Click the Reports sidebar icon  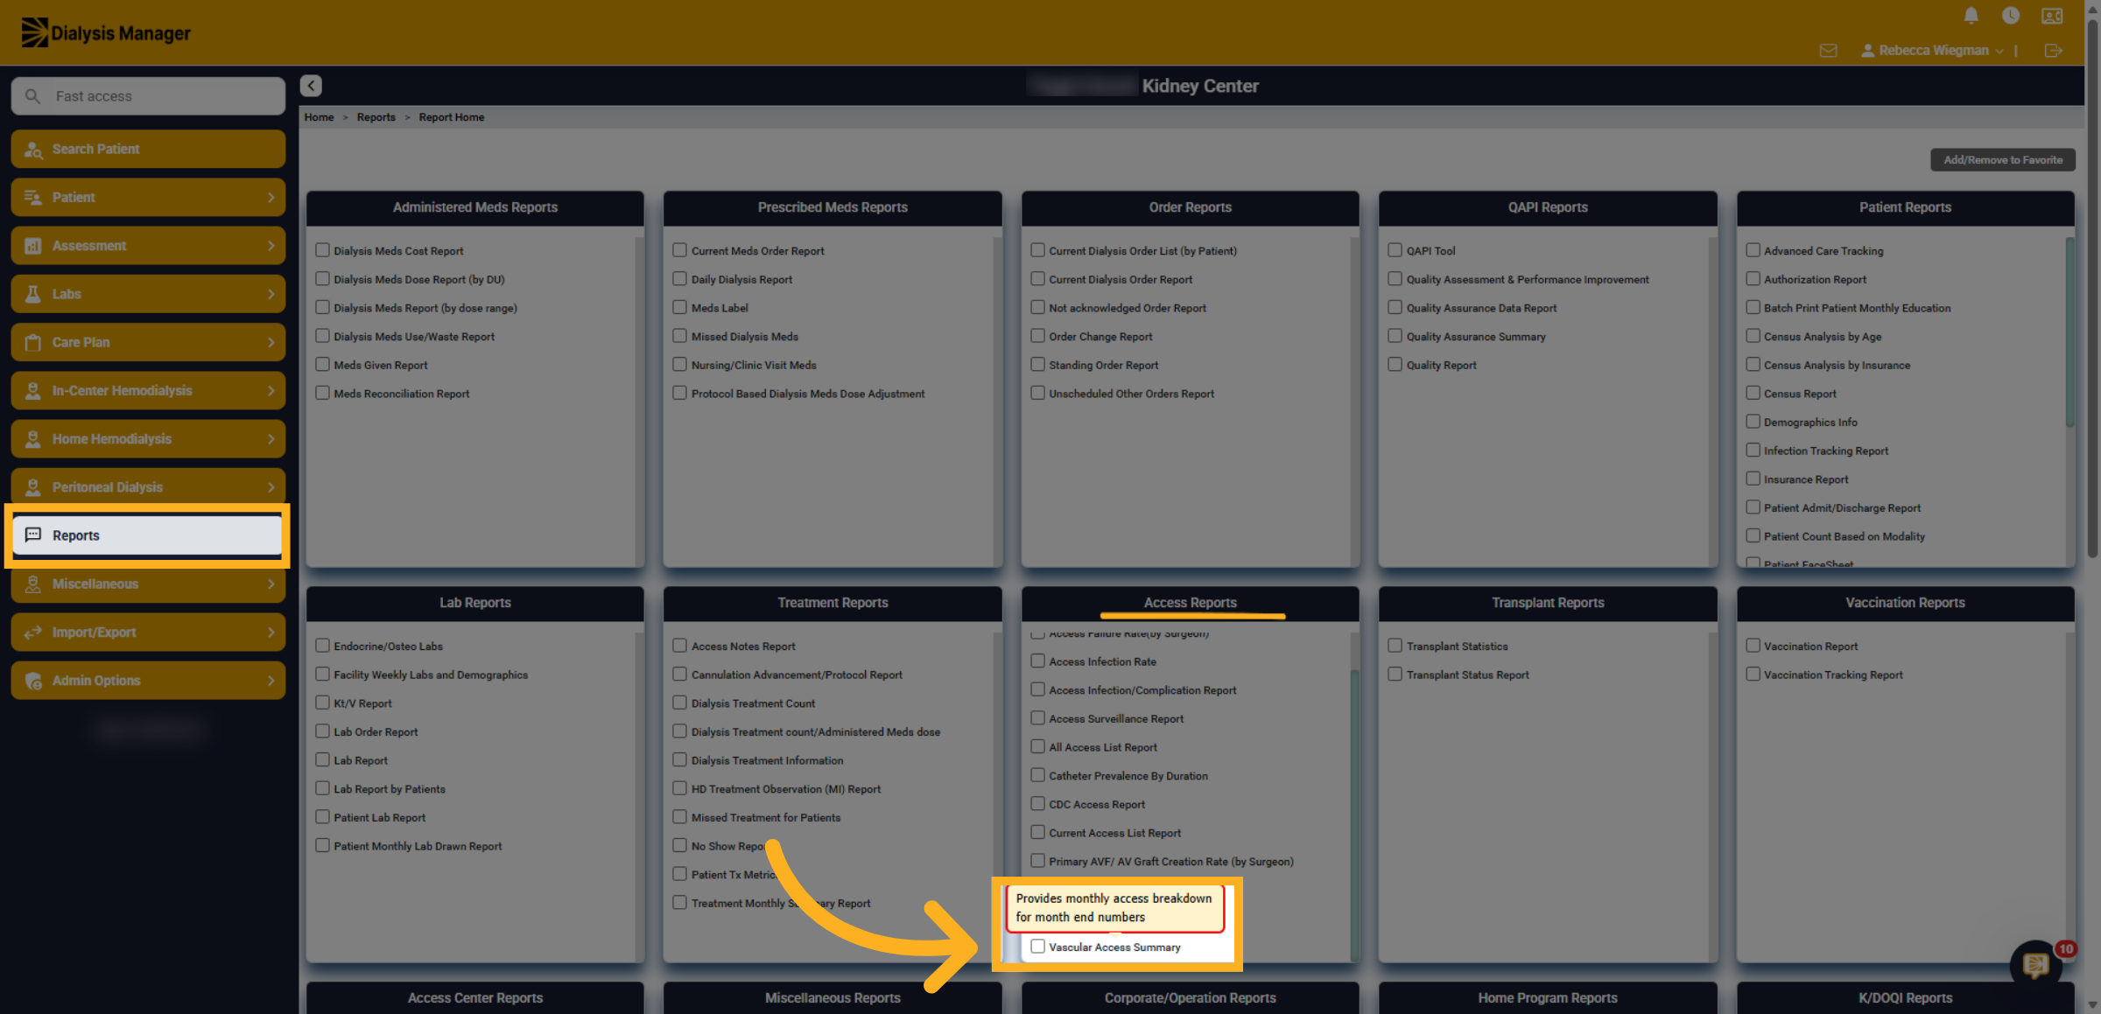[x=33, y=535]
